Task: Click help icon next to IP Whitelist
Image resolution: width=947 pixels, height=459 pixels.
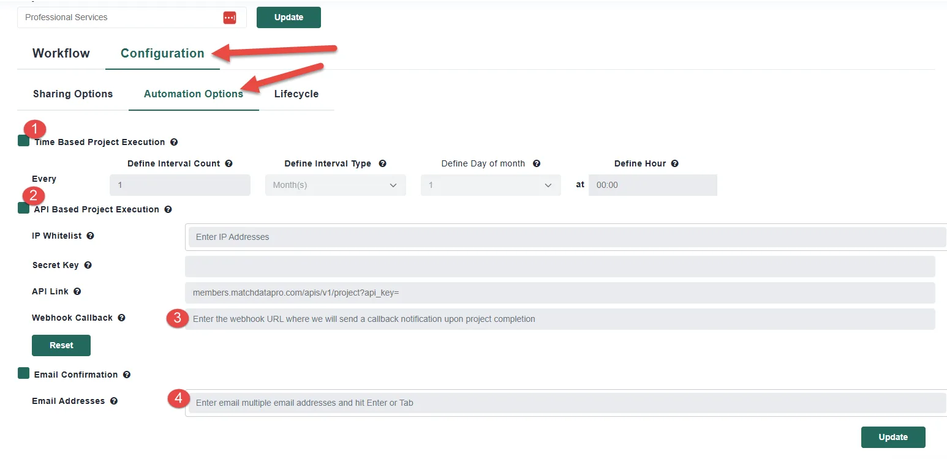Action: (x=90, y=236)
